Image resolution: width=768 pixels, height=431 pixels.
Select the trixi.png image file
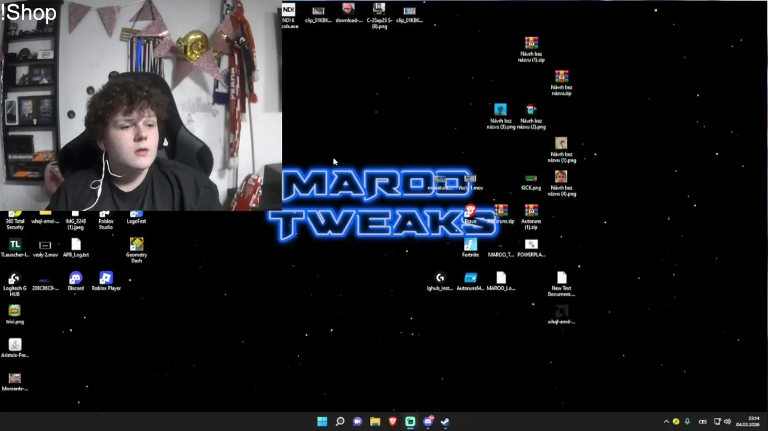tap(15, 315)
